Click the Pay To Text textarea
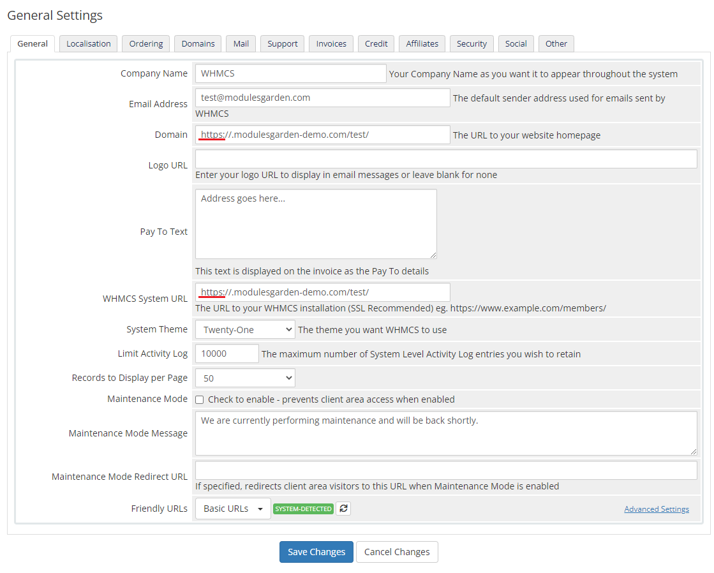The height and width of the screenshot is (573, 714). (x=316, y=223)
